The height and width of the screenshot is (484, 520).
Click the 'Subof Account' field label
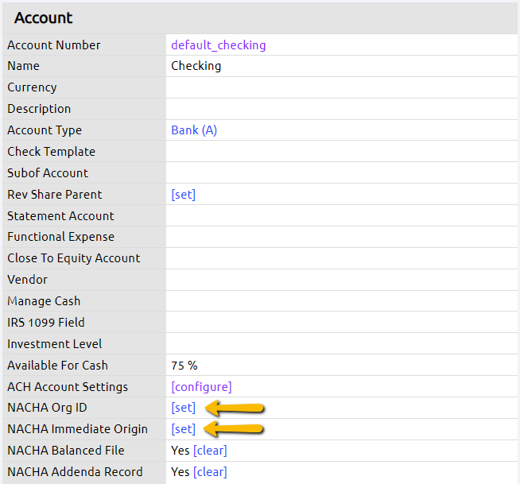point(48,173)
